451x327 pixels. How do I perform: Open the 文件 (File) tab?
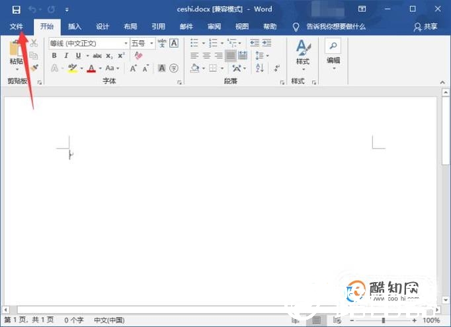17,26
